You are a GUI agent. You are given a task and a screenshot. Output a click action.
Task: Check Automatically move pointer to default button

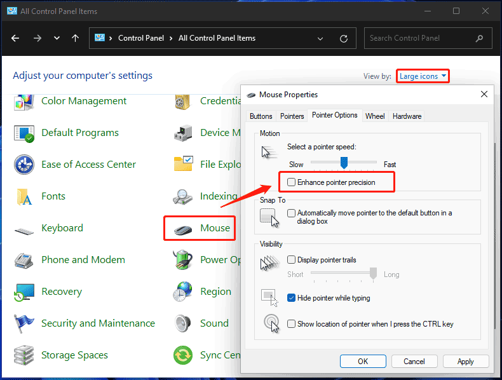tap(291, 213)
